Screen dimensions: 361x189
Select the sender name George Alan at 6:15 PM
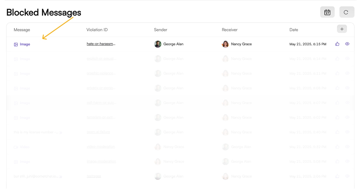(x=173, y=44)
